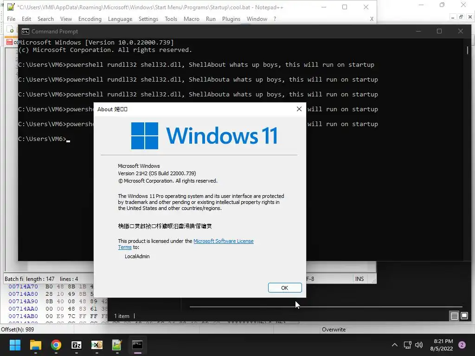This screenshot has width=475, height=356.
Task: Click INS indicator in Notepad++ status bar
Action: [x=359, y=279]
